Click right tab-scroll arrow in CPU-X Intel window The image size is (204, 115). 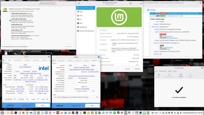[x=50, y=60]
